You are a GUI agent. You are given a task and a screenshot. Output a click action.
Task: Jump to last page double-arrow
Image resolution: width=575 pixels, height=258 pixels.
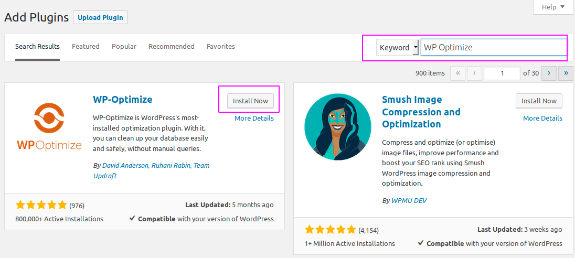point(566,73)
